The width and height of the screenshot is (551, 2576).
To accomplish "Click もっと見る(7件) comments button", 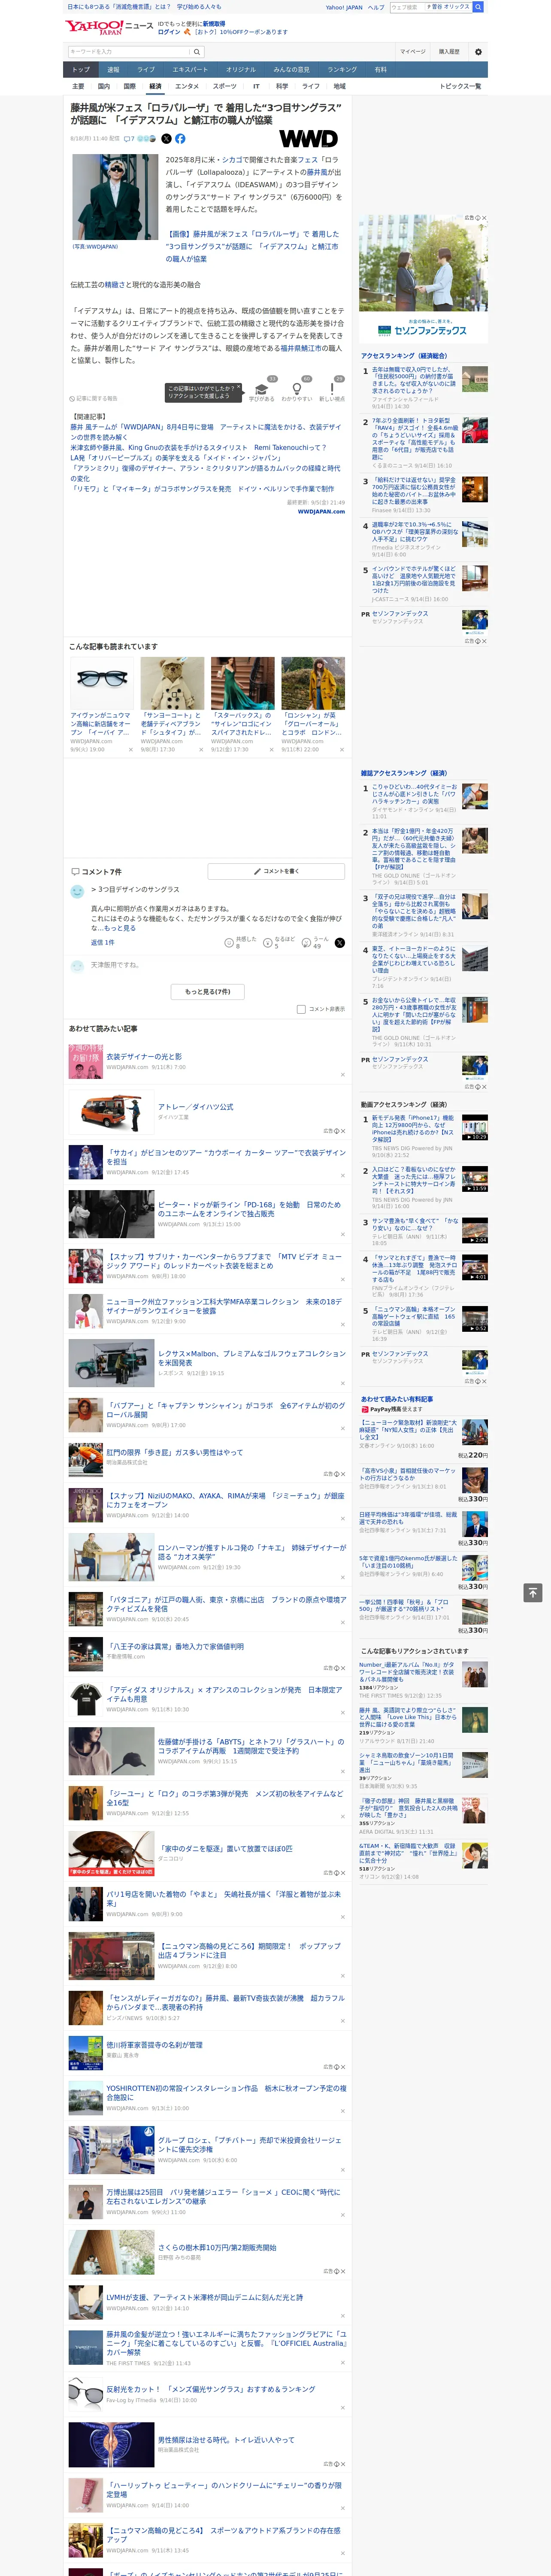I will [x=207, y=992].
